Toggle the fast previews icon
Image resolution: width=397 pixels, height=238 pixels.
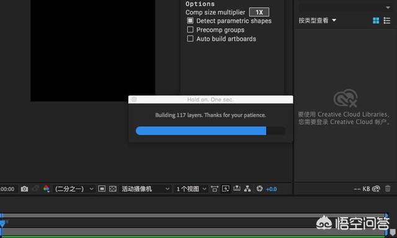click(226, 189)
